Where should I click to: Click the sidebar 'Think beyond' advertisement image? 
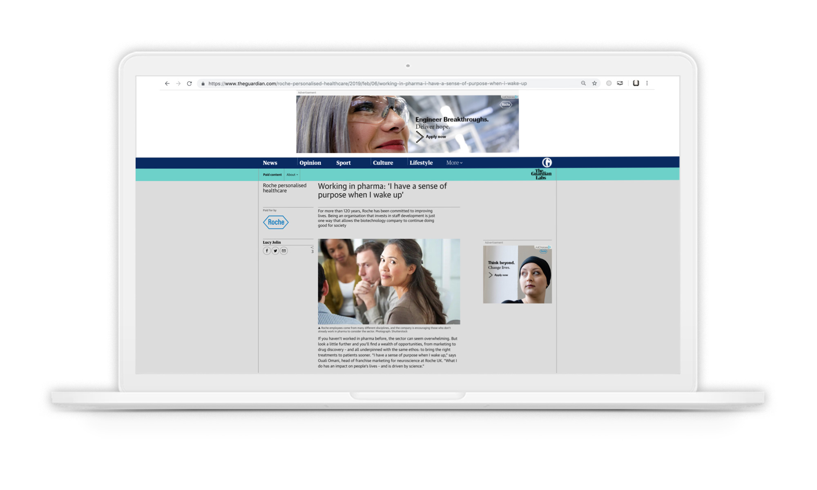click(x=517, y=274)
